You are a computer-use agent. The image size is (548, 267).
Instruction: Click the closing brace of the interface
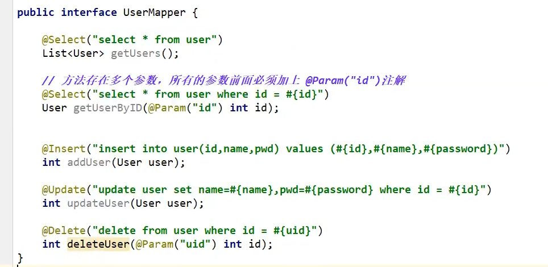(20, 258)
